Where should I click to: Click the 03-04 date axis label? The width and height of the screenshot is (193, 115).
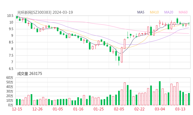coord(160,109)
